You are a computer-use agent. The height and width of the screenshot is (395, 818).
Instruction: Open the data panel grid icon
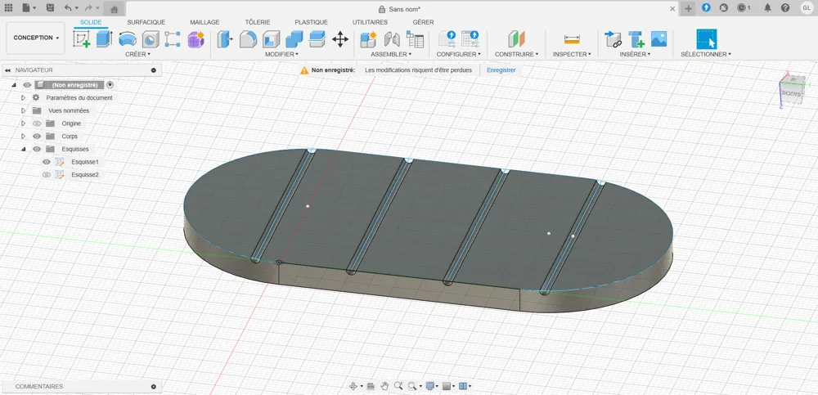[8, 8]
